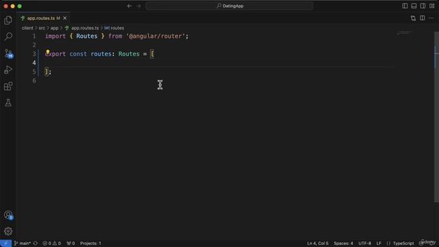Change indentation via Spaces: 4
The width and height of the screenshot is (439, 247).
[x=343, y=244]
